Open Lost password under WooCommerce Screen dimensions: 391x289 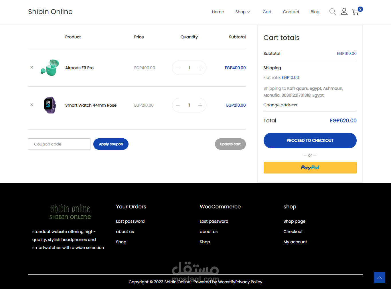[214, 221]
